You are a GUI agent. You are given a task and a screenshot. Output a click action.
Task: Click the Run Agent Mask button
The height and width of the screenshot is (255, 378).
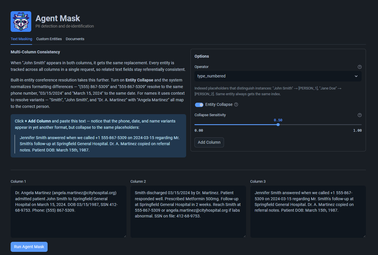29,247
